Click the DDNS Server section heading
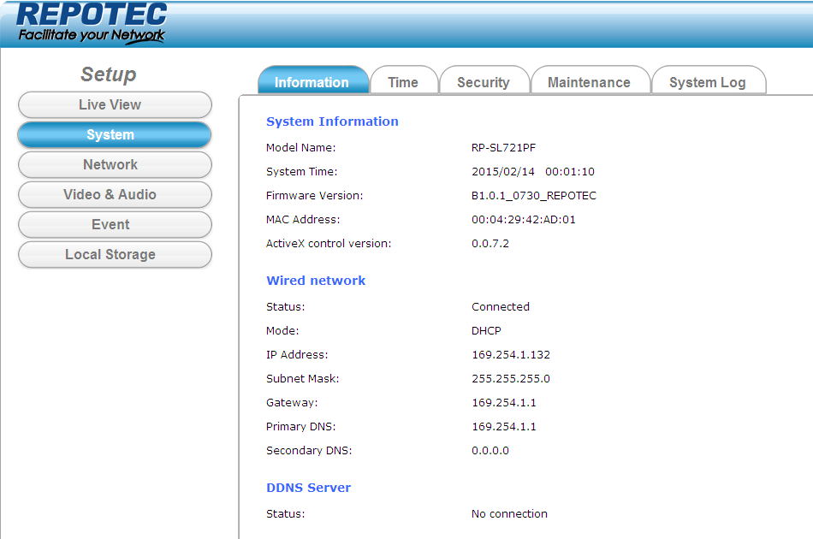This screenshot has width=813, height=539. coord(308,488)
